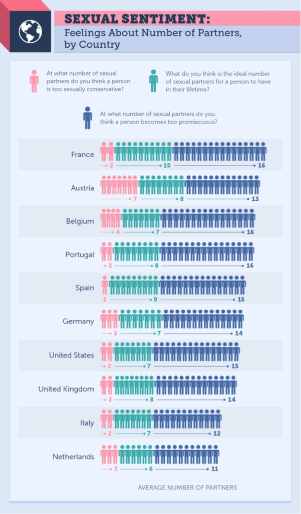Select the France country label

click(x=83, y=155)
